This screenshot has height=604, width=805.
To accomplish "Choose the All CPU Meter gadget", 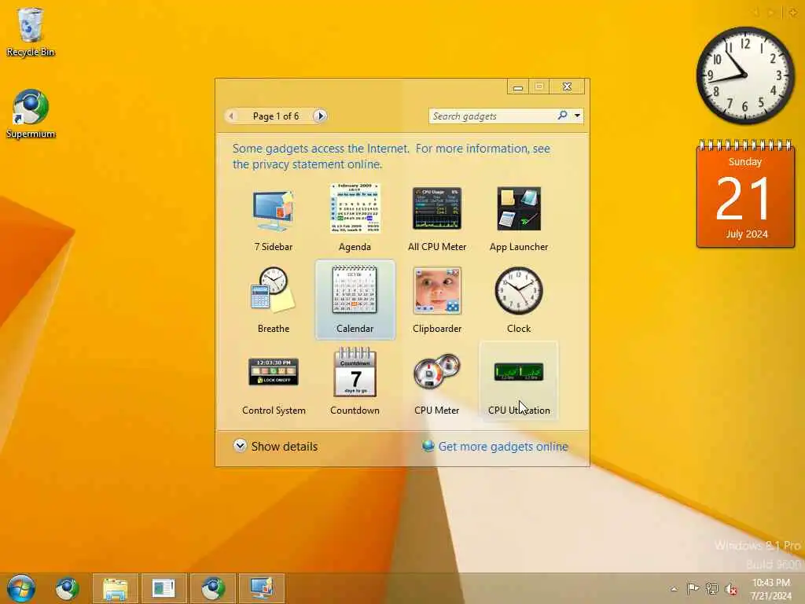I will (437, 219).
